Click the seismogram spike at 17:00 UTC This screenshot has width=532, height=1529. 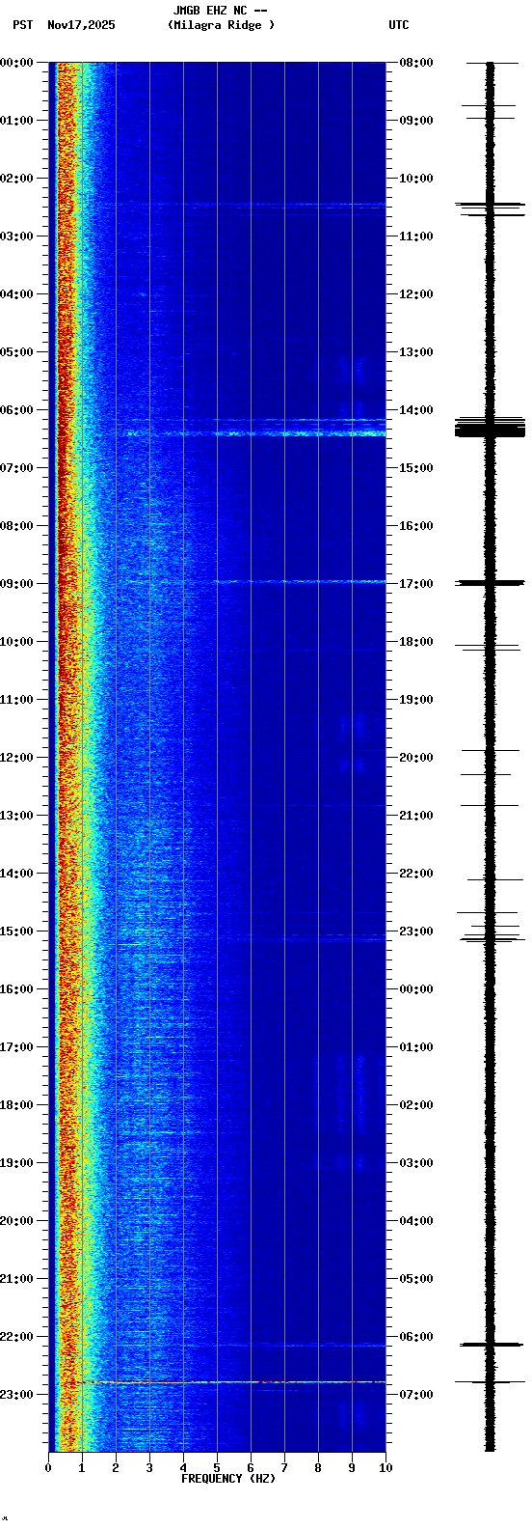(x=490, y=583)
